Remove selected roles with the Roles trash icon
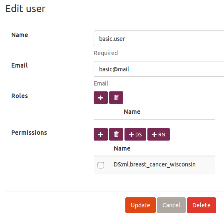This screenshot has width=224, height=219. pos(116,98)
